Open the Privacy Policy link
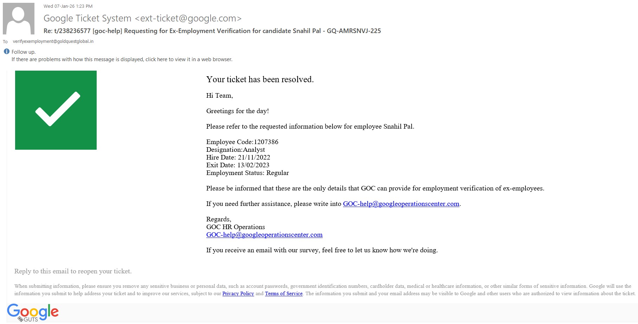The height and width of the screenshot is (324, 638). [x=238, y=293]
